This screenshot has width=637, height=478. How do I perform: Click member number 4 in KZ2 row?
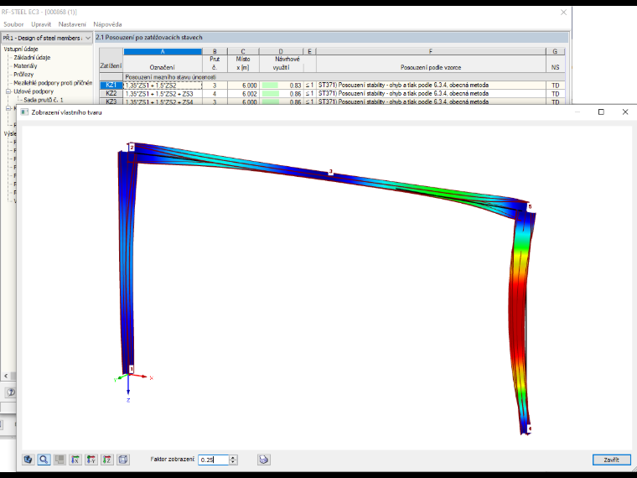click(215, 93)
